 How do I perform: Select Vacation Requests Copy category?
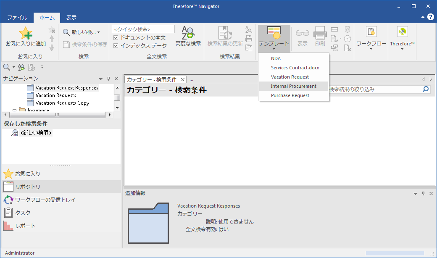[63, 103]
